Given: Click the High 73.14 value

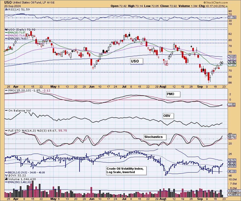Looking at the screenshot, I should [x=135, y=6].
